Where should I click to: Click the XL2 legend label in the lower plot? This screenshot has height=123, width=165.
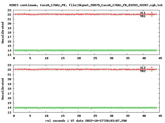click(x=143, y=68)
